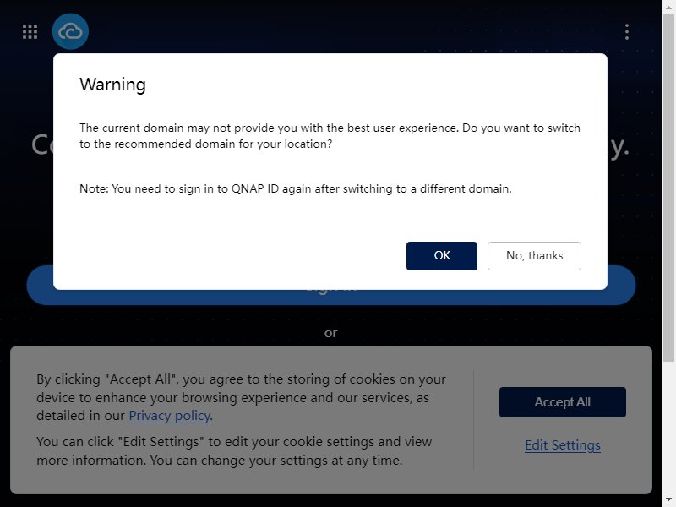The image size is (676, 507).
Task: Confirm the domain switch with OK
Action: point(441,256)
